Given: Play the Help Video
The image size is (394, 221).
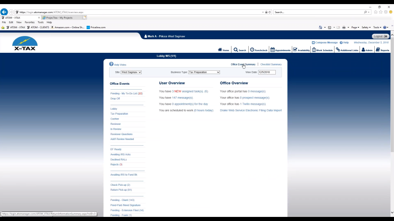Looking at the screenshot, I should pyautogui.click(x=118, y=64).
